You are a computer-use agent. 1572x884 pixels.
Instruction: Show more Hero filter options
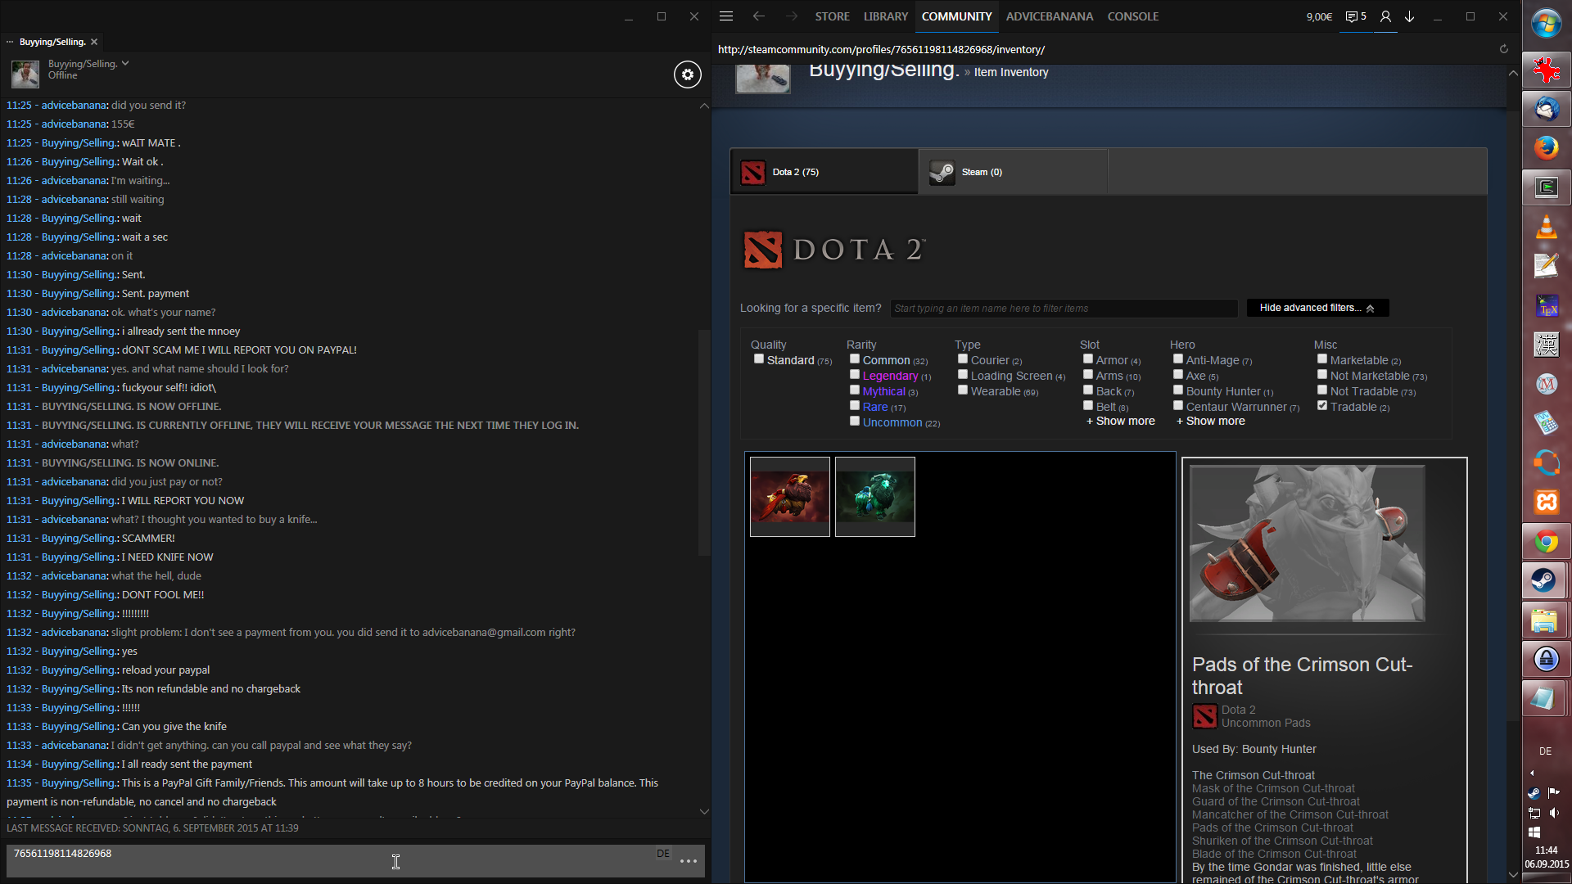click(1210, 422)
